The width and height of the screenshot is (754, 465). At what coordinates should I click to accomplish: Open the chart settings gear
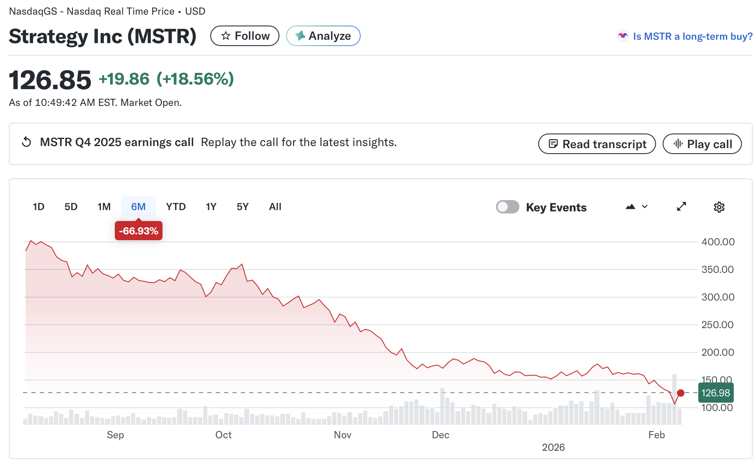(x=719, y=207)
